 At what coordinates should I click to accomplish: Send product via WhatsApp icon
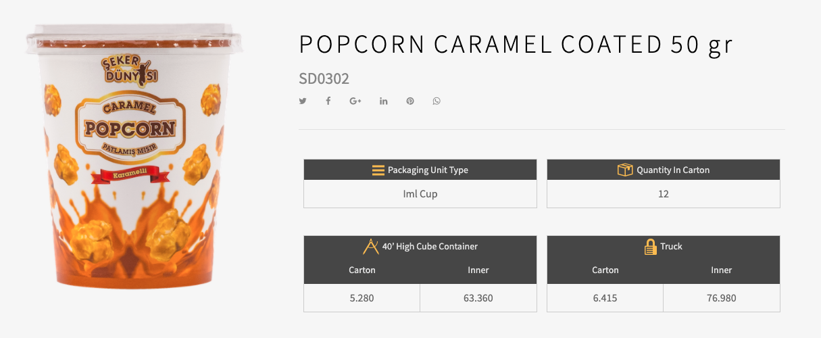pyautogui.click(x=437, y=101)
